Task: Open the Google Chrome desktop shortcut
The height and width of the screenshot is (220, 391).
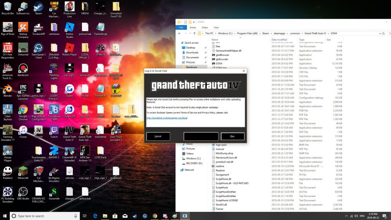Action: [x=23, y=113]
